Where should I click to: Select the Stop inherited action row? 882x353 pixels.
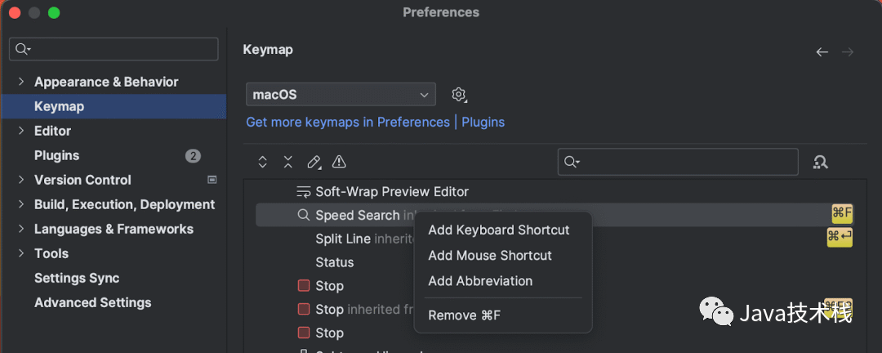pos(554,309)
